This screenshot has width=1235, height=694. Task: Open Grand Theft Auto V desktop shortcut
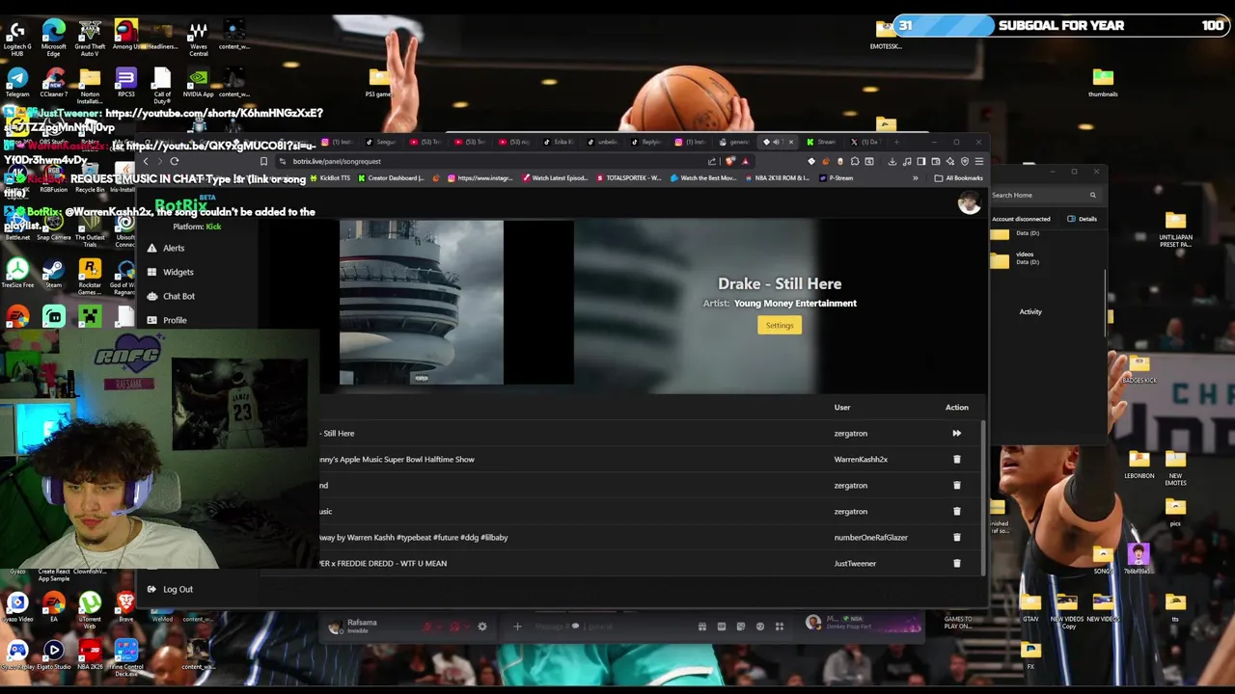(90, 37)
